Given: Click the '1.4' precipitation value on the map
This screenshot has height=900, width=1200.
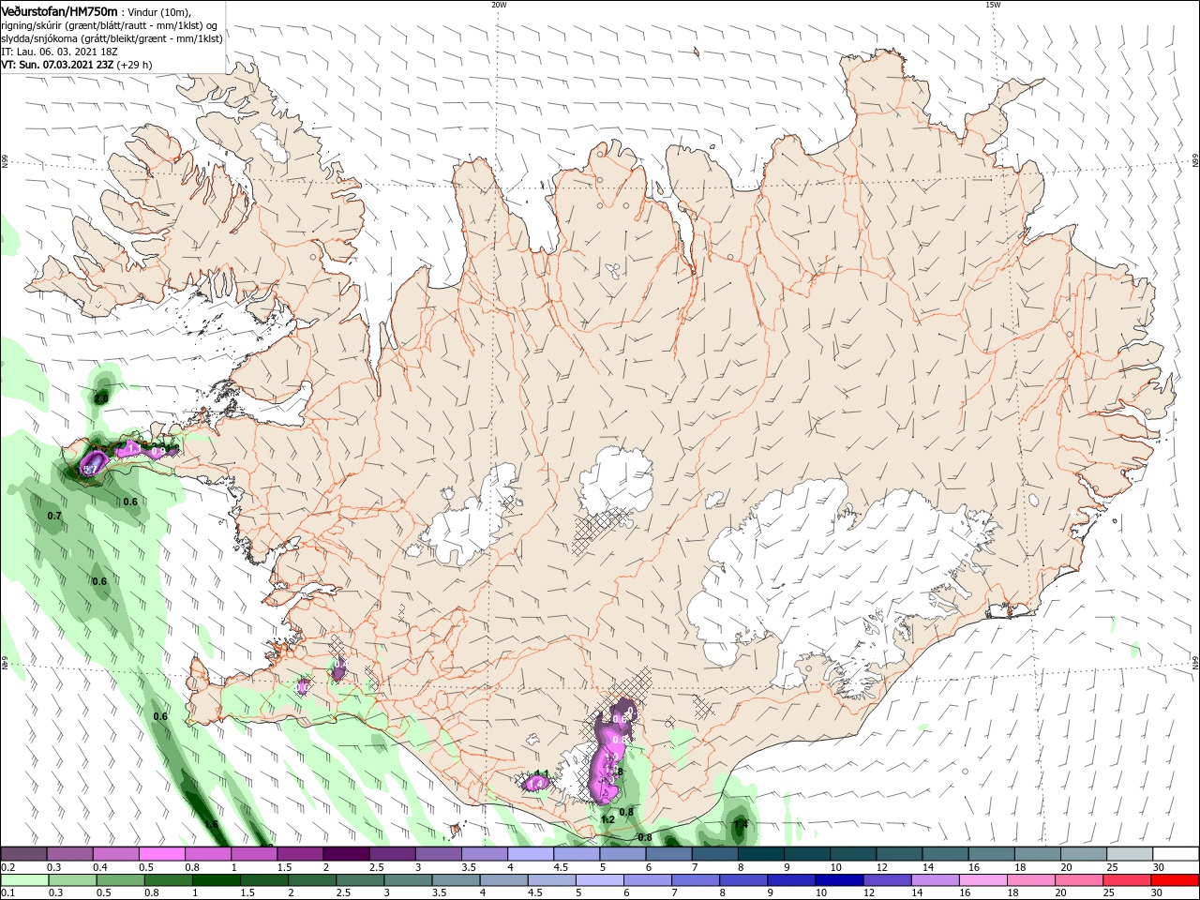Looking at the screenshot, I should (x=741, y=824).
